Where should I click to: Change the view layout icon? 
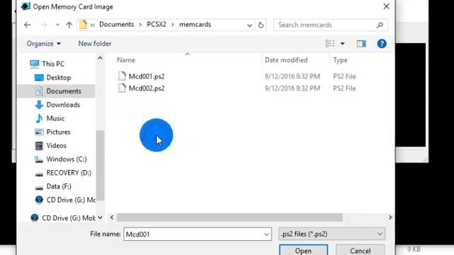[x=330, y=44]
